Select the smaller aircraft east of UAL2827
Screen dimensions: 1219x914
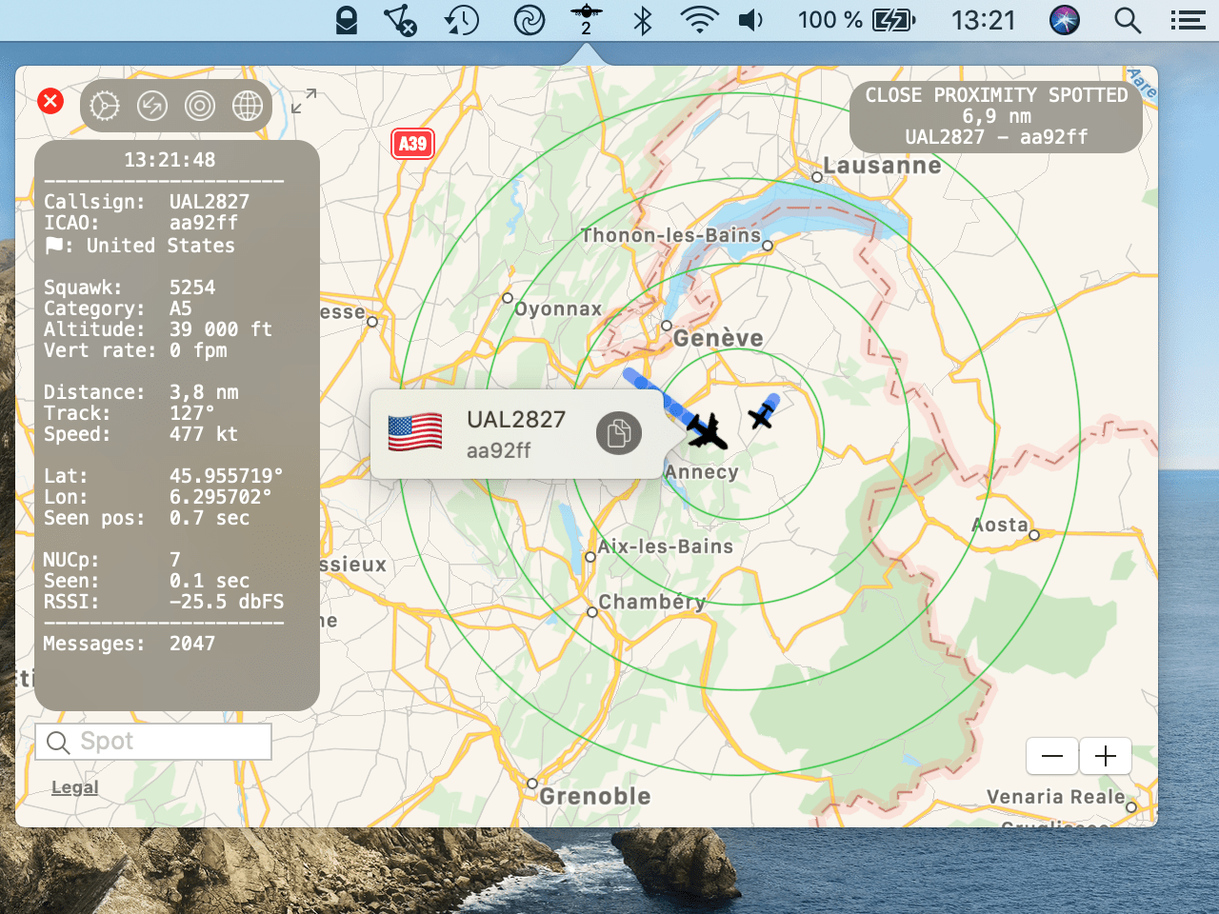click(x=762, y=414)
